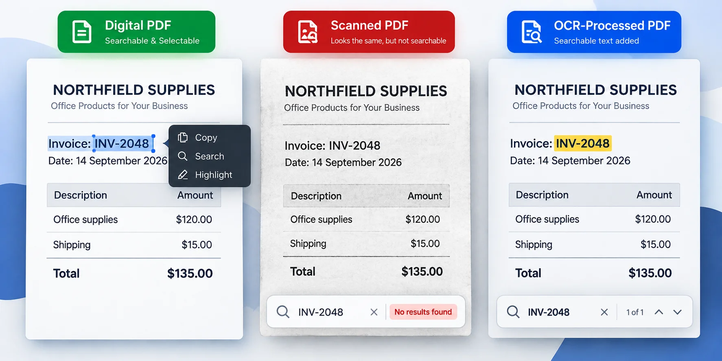Image resolution: width=722 pixels, height=361 pixels.
Task: Click the NORTHFIELD SUPPLIES heading in the Digital PDF
Action: pos(134,90)
